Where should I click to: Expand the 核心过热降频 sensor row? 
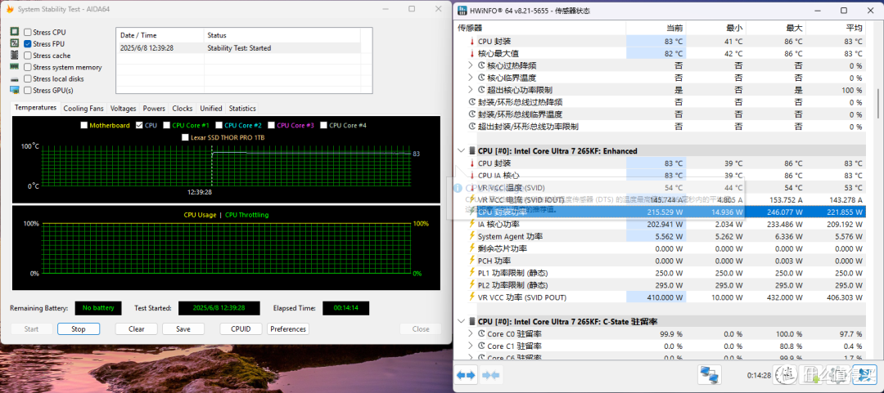(471, 65)
